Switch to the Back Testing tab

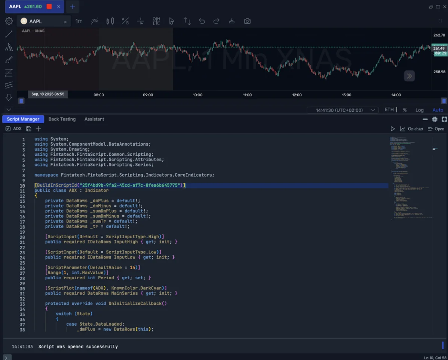[62, 119]
